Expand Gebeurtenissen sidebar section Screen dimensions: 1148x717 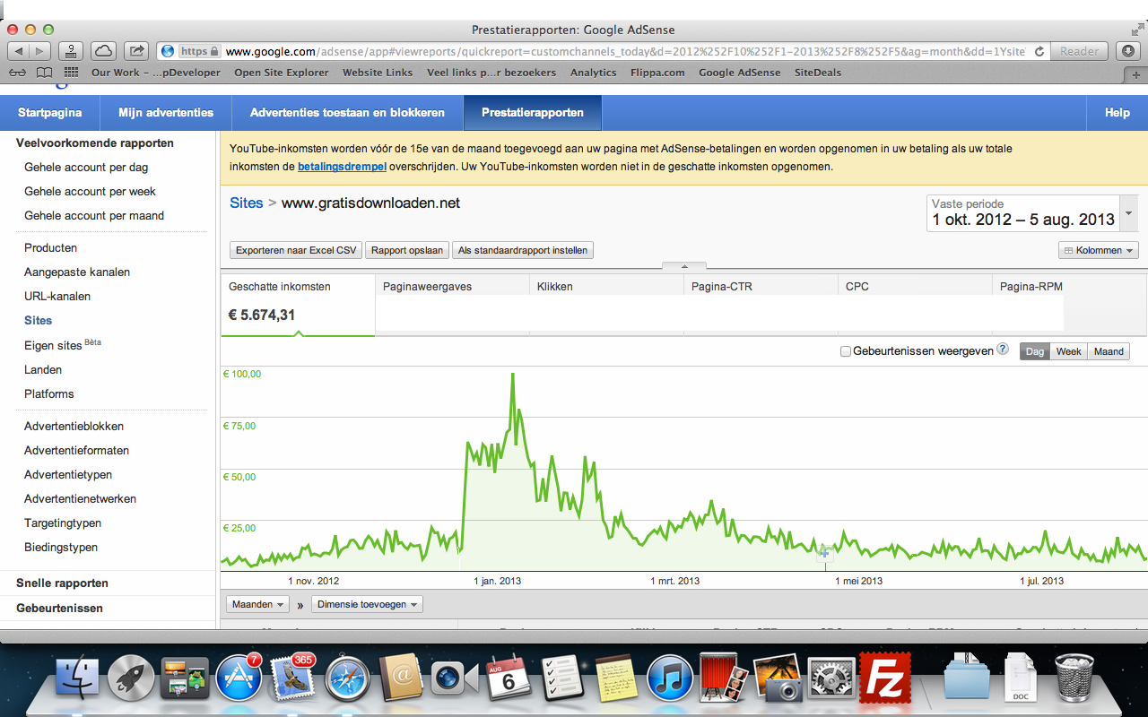point(59,608)
